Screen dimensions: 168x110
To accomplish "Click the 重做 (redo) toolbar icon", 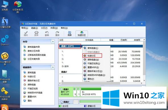I will coord(57,34).
